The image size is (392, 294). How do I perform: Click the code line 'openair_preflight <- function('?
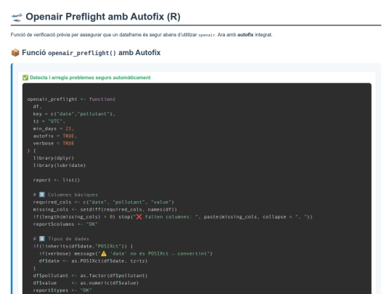(x=71, y=99)
